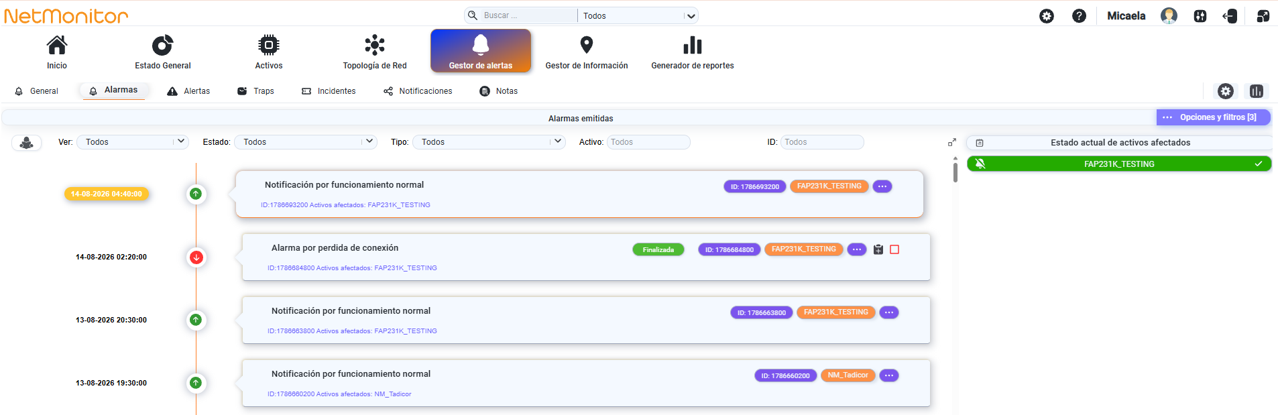This screenshot has width=1278, height=415.
Task: Switch to the Traps tab
Action: (255, 91)
